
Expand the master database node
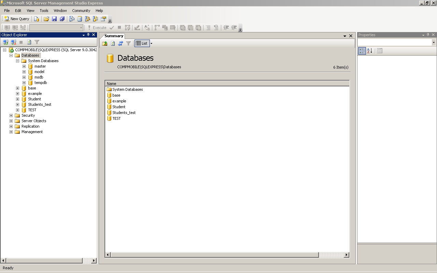24,66
